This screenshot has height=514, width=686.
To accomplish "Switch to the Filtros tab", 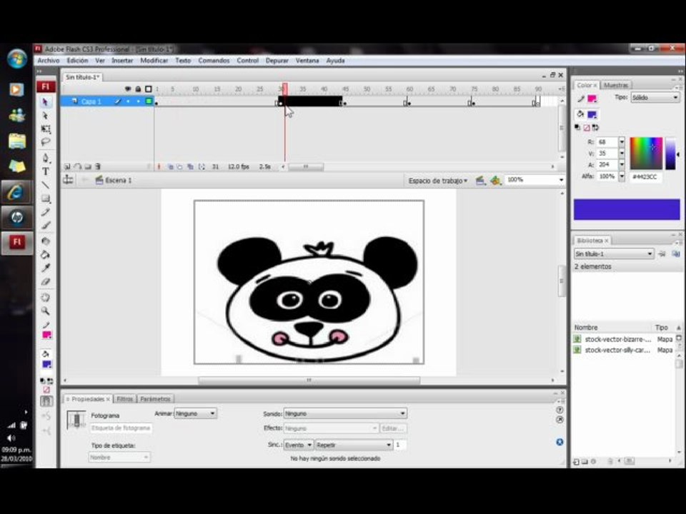I will pos(124,399).
